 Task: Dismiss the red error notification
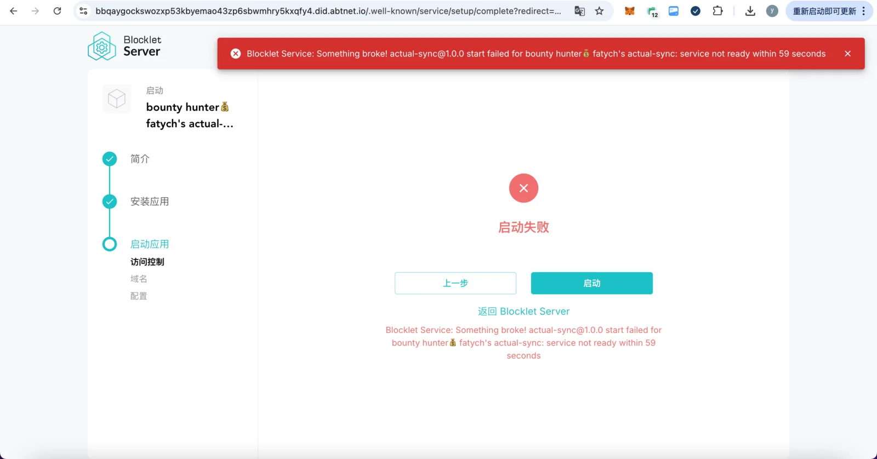847,54
